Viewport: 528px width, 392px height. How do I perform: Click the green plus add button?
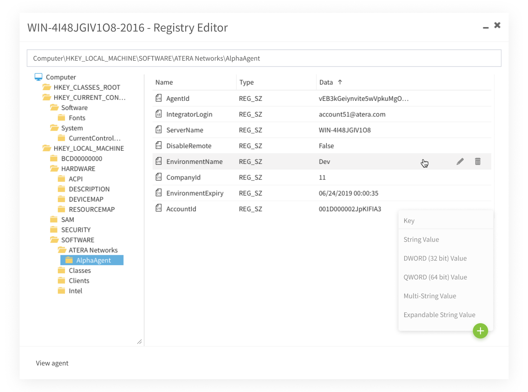tap(480, 331)
